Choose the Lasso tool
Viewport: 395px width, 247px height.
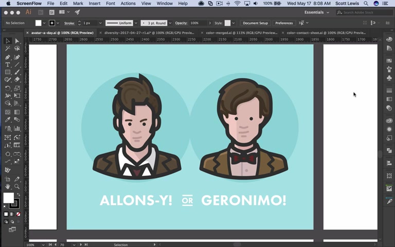click(17, 48)
